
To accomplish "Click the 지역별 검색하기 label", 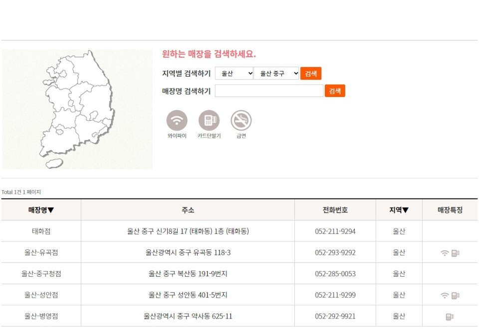I will [x=186, y=73].
